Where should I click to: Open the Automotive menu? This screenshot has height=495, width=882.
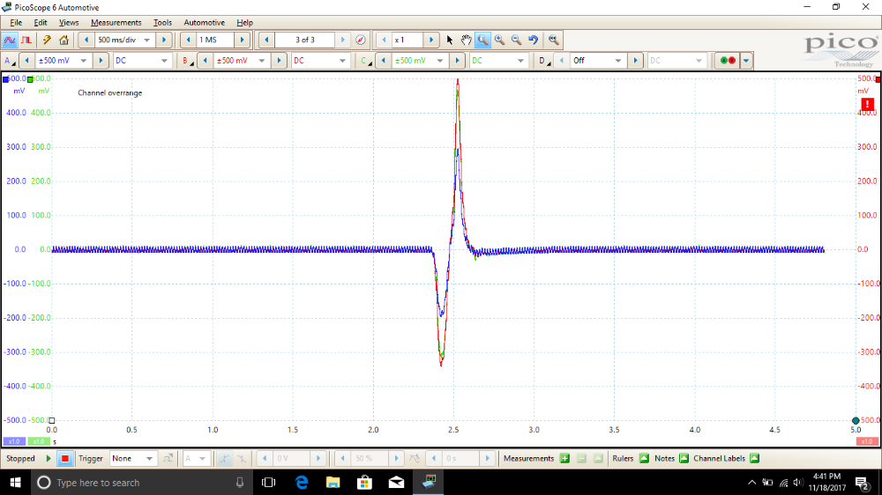coord(204,22)
